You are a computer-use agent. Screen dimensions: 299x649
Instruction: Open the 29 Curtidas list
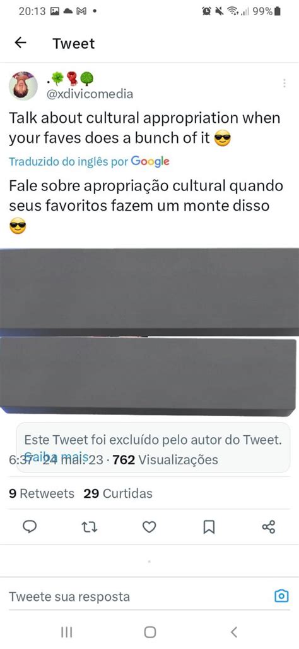(x=118, y=493)
